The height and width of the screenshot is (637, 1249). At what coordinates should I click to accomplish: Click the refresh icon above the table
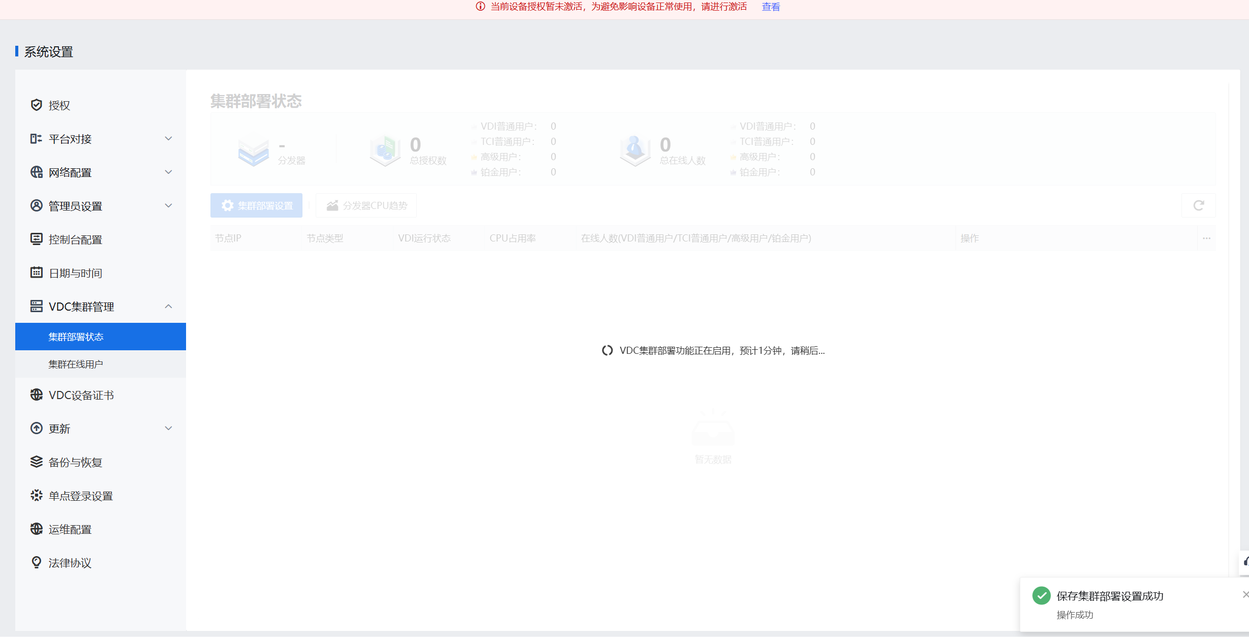coord(1198,205)
